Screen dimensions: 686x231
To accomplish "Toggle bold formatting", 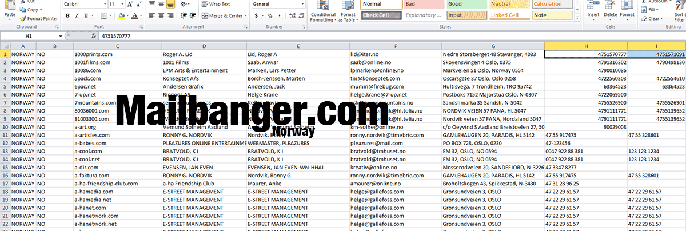I will point(68,15).
